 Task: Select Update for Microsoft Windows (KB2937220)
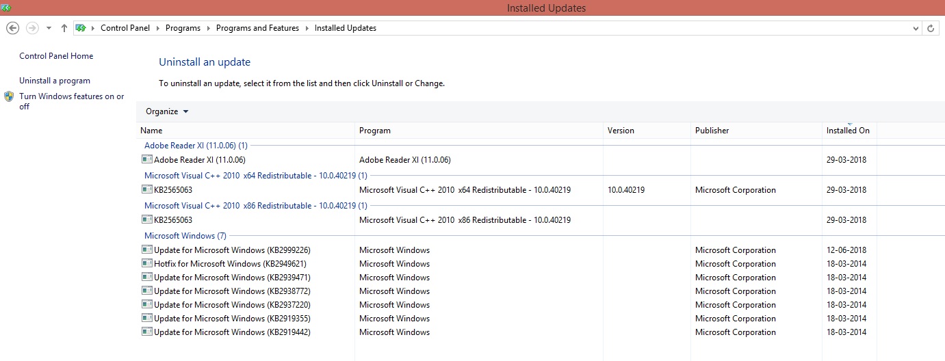coord(232,304)
